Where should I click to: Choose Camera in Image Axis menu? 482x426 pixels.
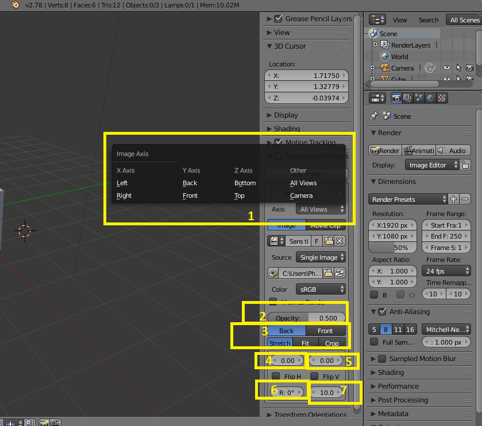click(x=301, y=196)
